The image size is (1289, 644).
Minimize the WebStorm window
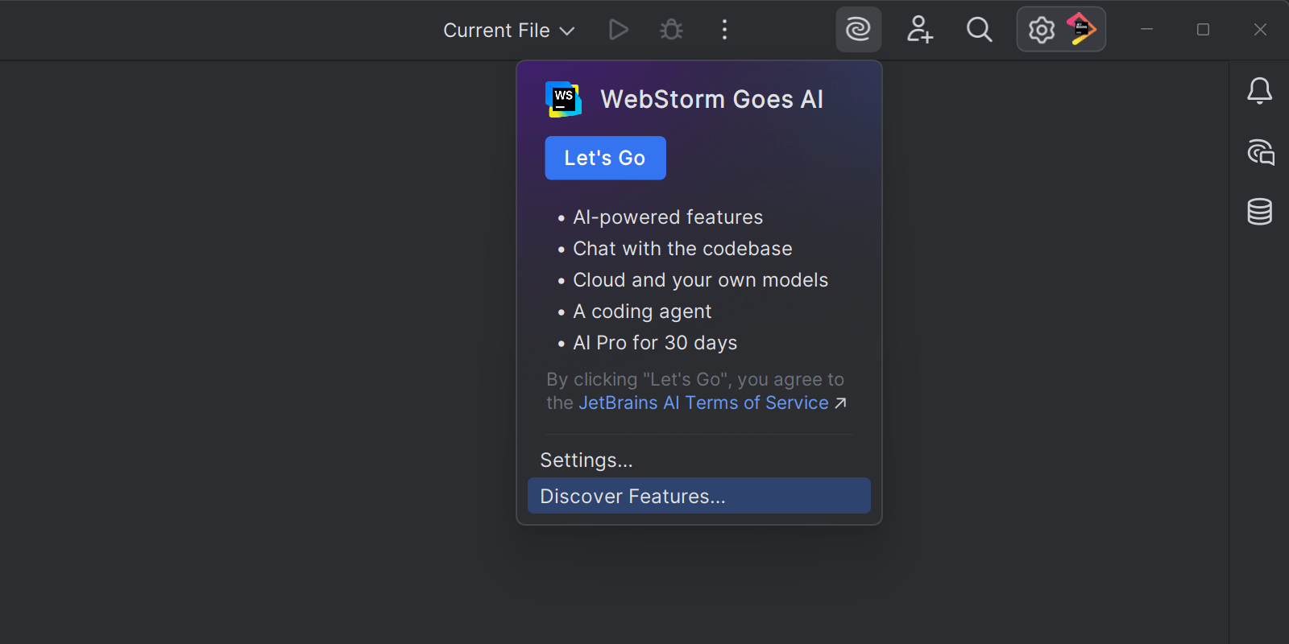[1146, 30]
